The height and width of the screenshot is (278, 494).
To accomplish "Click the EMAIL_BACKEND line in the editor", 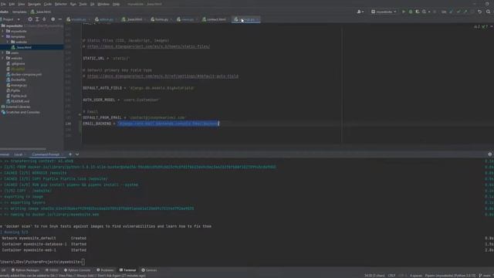I will pyautogui.click(x=151, y=124).
